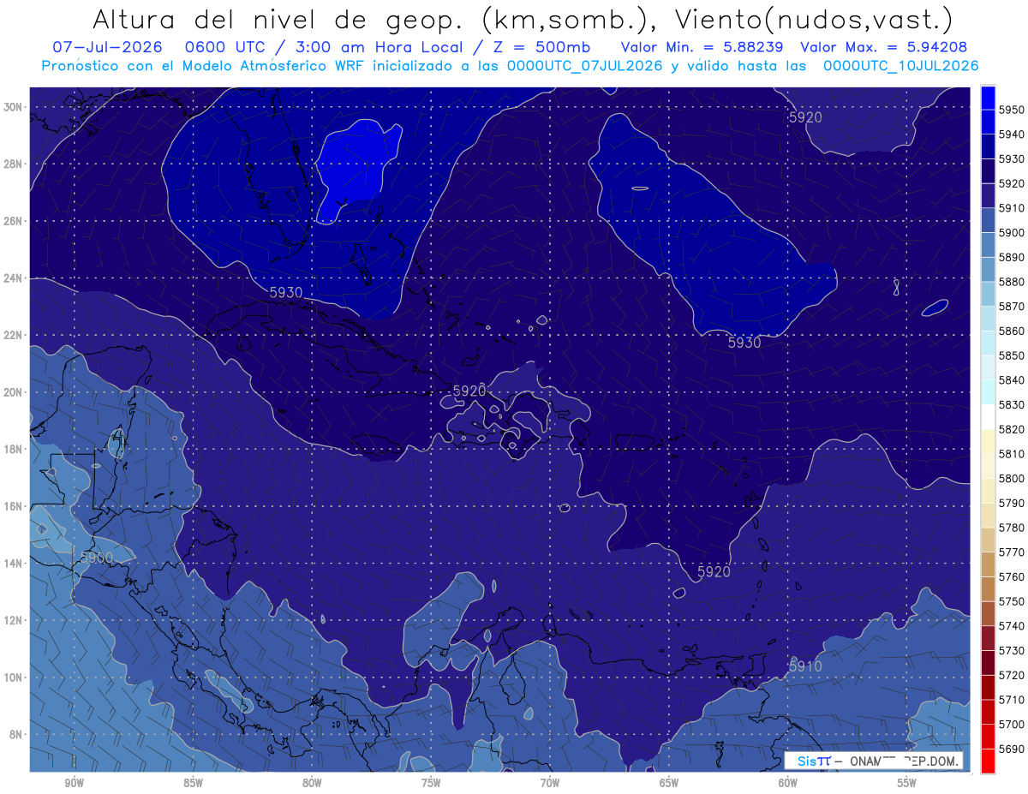The width and height of the screenshot is (1028, 794).
Task: Click the 'Valor Max. = 5.94208' text
Action: coord(884,47)
